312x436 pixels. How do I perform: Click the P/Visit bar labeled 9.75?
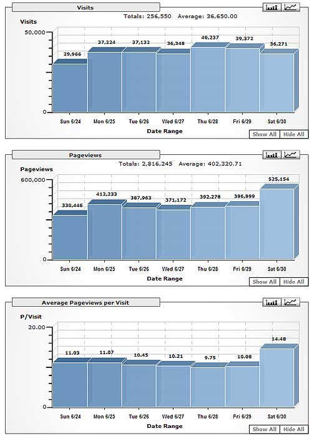point(208,387)
